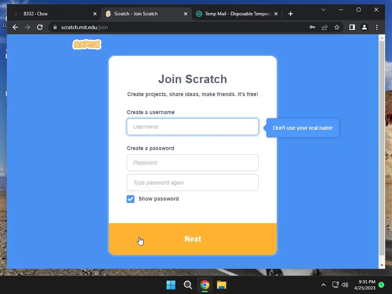
Task: Select the Scratch - Join Scratch tab
Action: [x=146, y=14]
